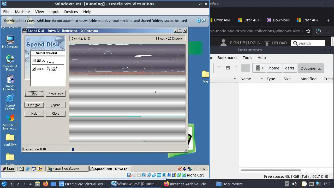This screenshot has width=334, height=188.
Task: Expand the side pane dropdown in Documents
Action: click(235, 79)
